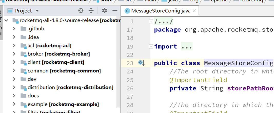Expand the broker module node
Image resolution: width=274 pixels, height=113 pixels.
tap(14, 54)
